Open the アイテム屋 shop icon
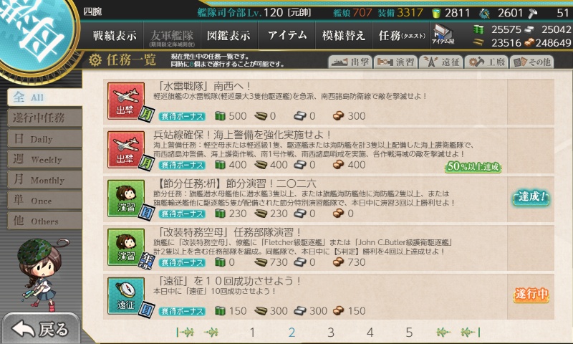573x344 pixels. (x=443, y=35)
